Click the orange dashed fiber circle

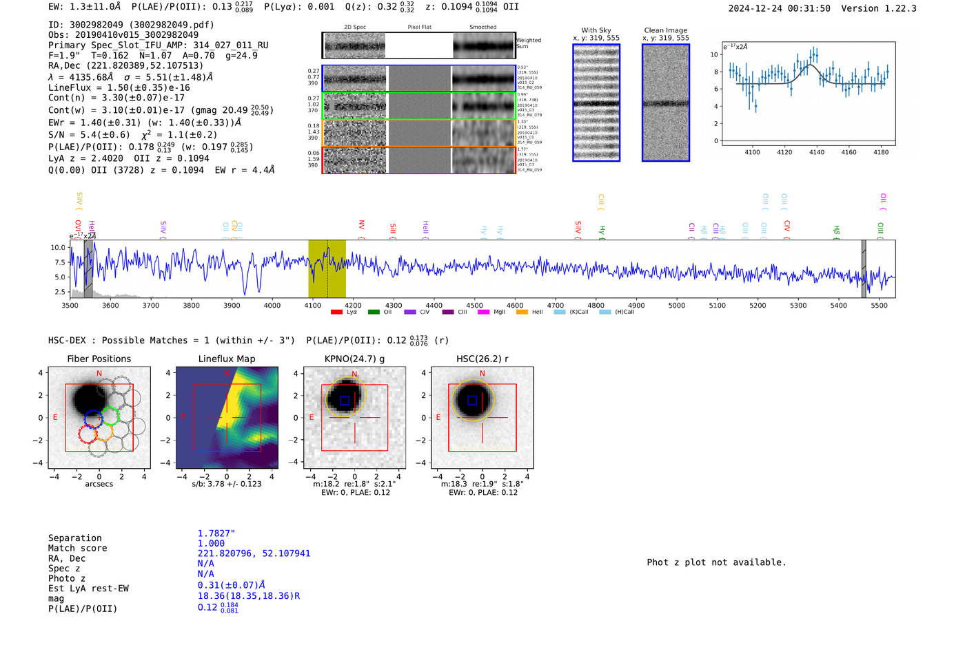click(103, 433)
